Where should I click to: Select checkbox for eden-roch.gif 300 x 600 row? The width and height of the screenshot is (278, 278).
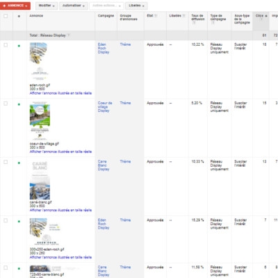pos(6,45)
